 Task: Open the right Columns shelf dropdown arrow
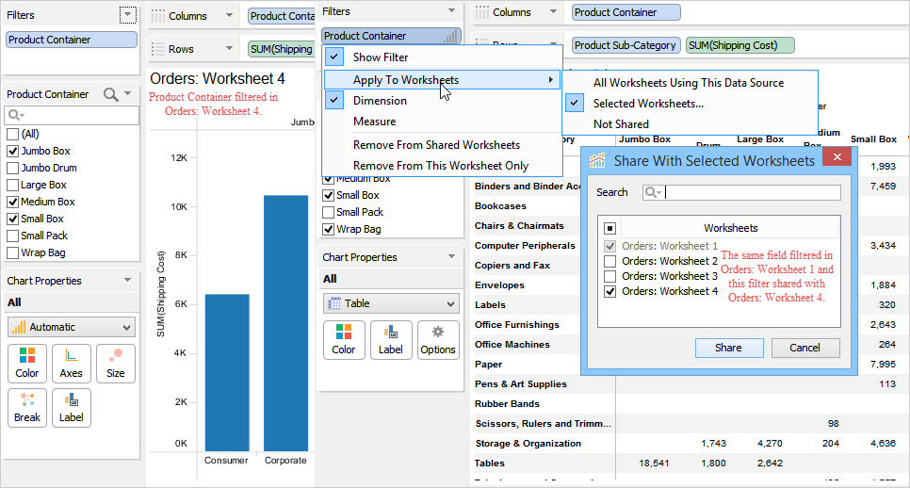point(554,11)
